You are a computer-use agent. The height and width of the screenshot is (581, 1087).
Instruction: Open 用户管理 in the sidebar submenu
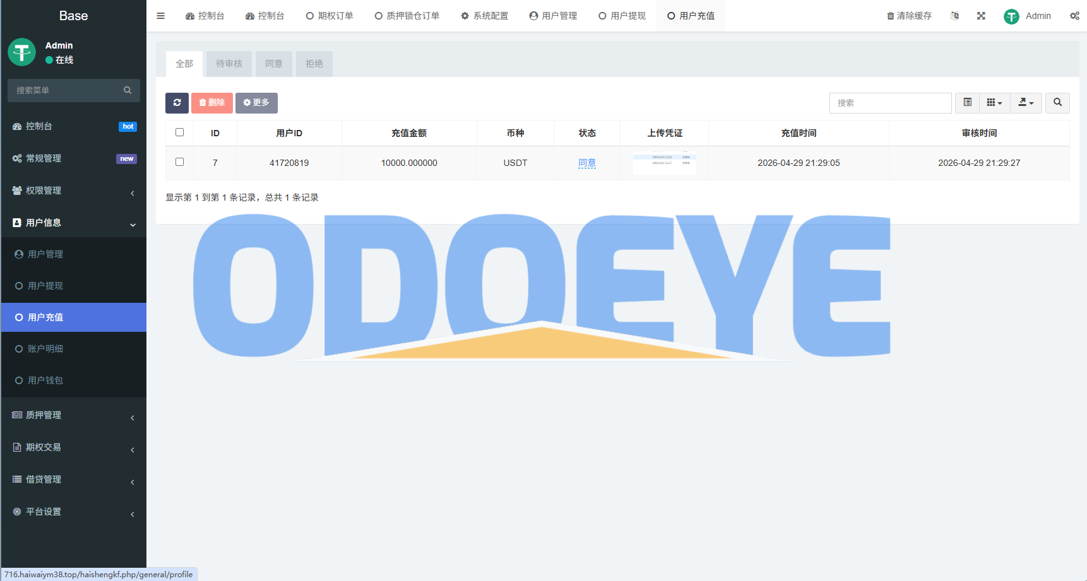74,254
